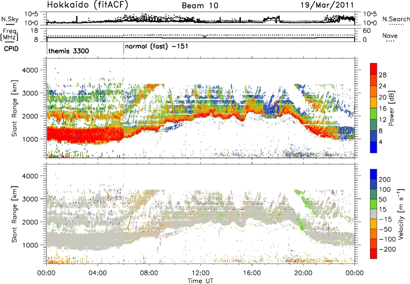410x284 pixels.
Task: Click the "Freq. [MHz]" axis label
Action: [x=10, y=34]
